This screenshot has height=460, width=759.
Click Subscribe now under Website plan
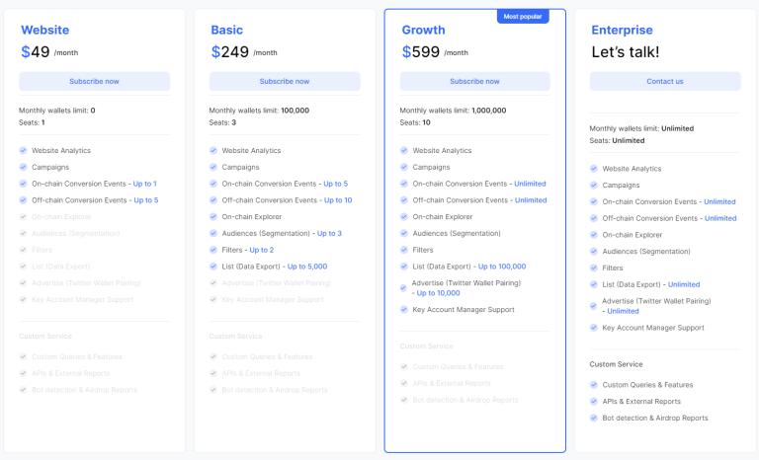(94, 81)
